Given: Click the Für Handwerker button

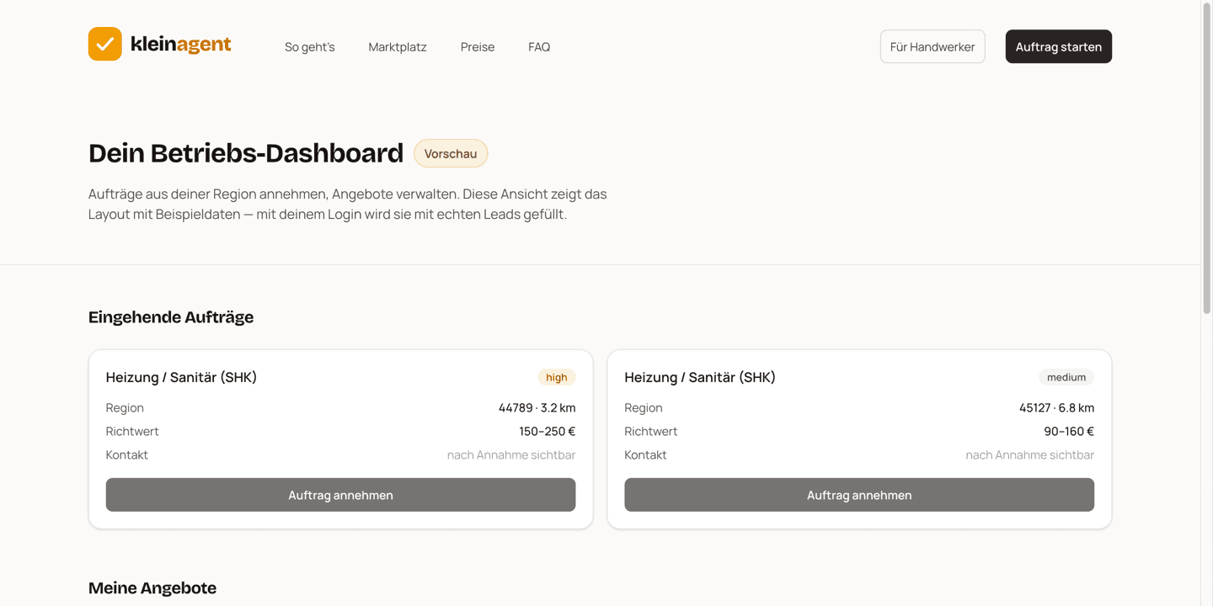Looking at the screenshot, I should point(932,46).
